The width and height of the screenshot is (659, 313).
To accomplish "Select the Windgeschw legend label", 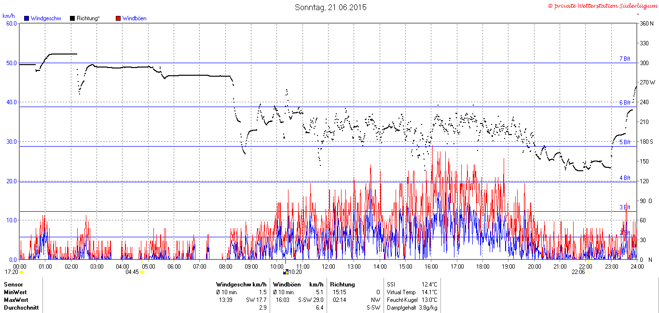I will coord(46,18).
